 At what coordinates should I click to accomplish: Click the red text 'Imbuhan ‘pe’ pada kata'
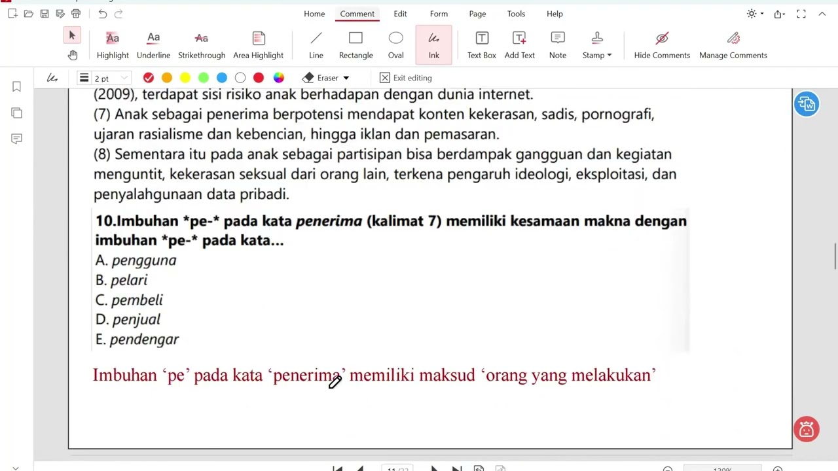[179, 375]
